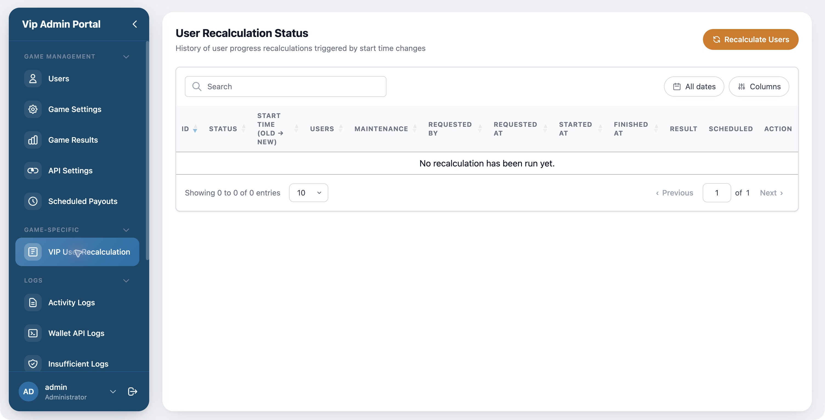
Task: Open the All dates filter
Action: 694,87
